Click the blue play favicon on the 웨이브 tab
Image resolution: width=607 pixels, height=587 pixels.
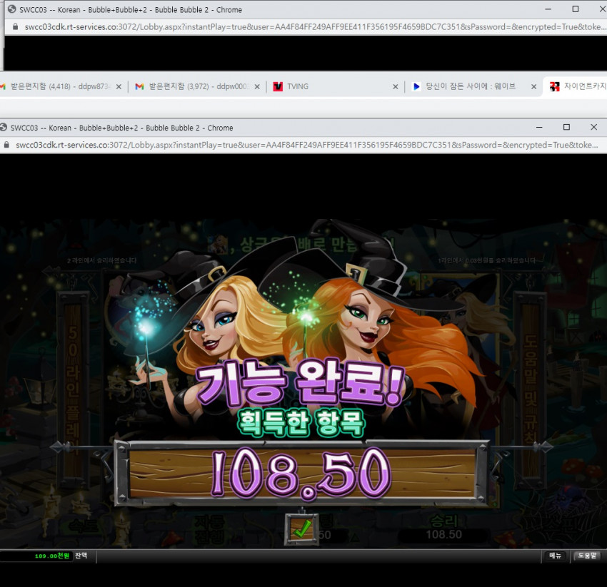pyautogui.click(x=416, y=86)
